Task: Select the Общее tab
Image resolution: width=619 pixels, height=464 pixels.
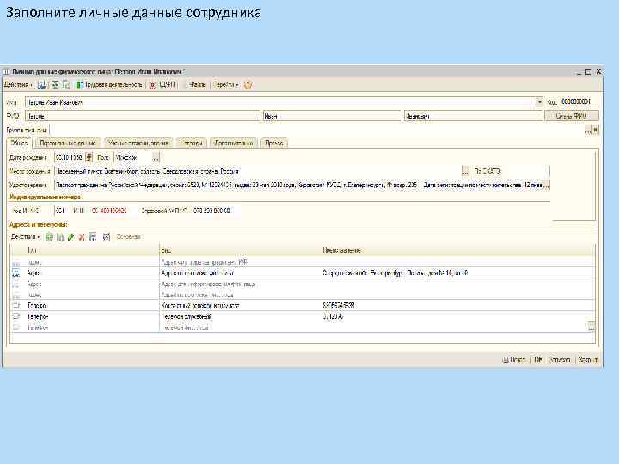Action: click(x=19, y=143)
